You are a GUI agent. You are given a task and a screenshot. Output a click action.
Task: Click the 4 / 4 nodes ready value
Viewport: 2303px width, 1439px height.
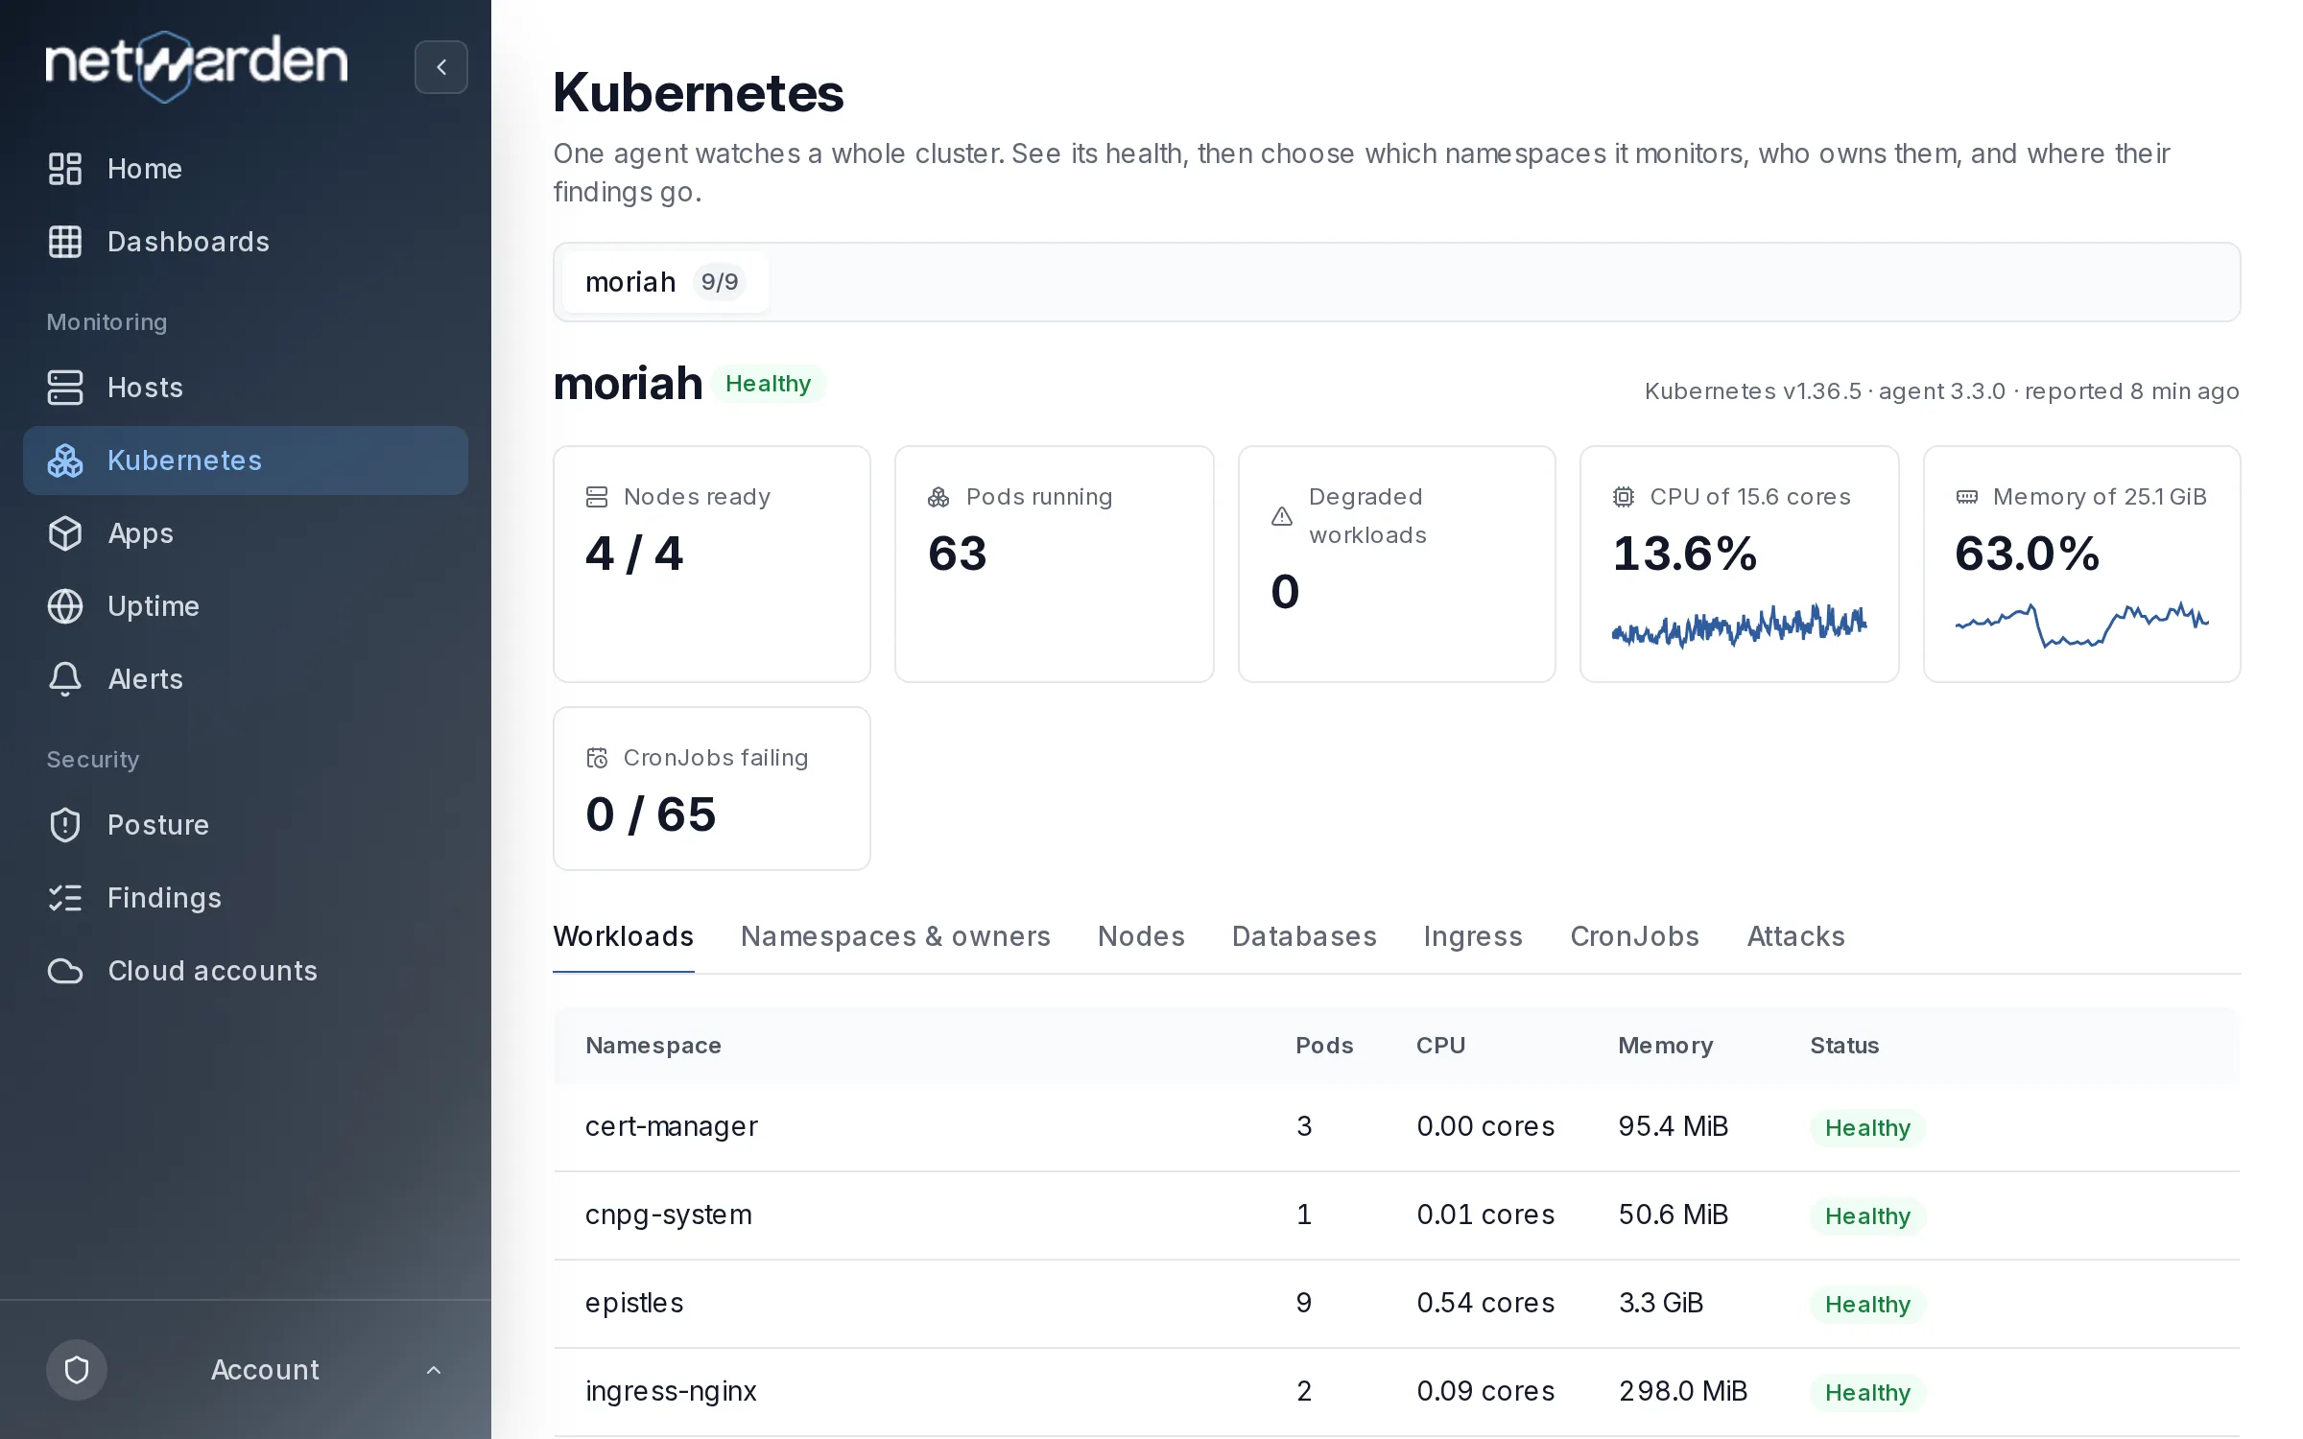[x=634, y=554]
